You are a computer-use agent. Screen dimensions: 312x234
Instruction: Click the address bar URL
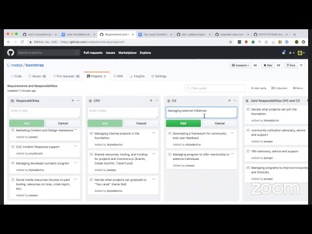92,42
